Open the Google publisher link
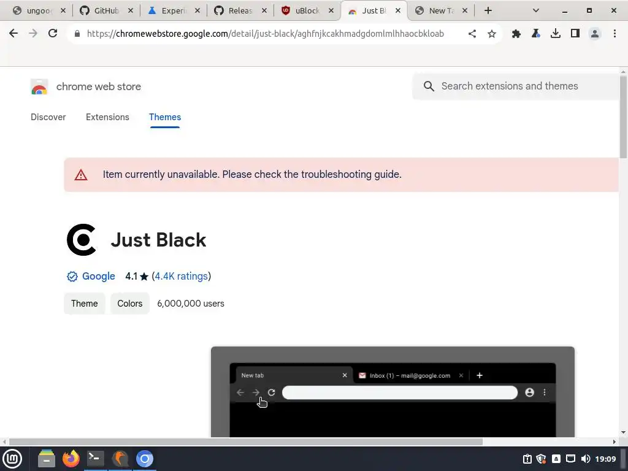Viewport: 628px width, 471px height. tap(99, 277)
